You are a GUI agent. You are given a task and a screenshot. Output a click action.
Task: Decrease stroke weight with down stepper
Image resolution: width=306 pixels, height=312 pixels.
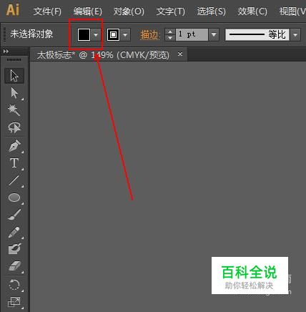(170, 38)
